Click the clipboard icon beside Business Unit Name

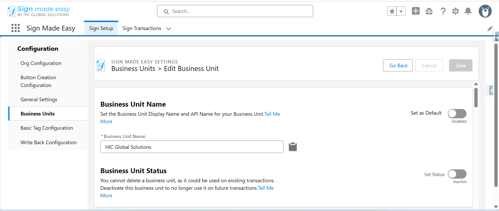(x=293, y=147)
